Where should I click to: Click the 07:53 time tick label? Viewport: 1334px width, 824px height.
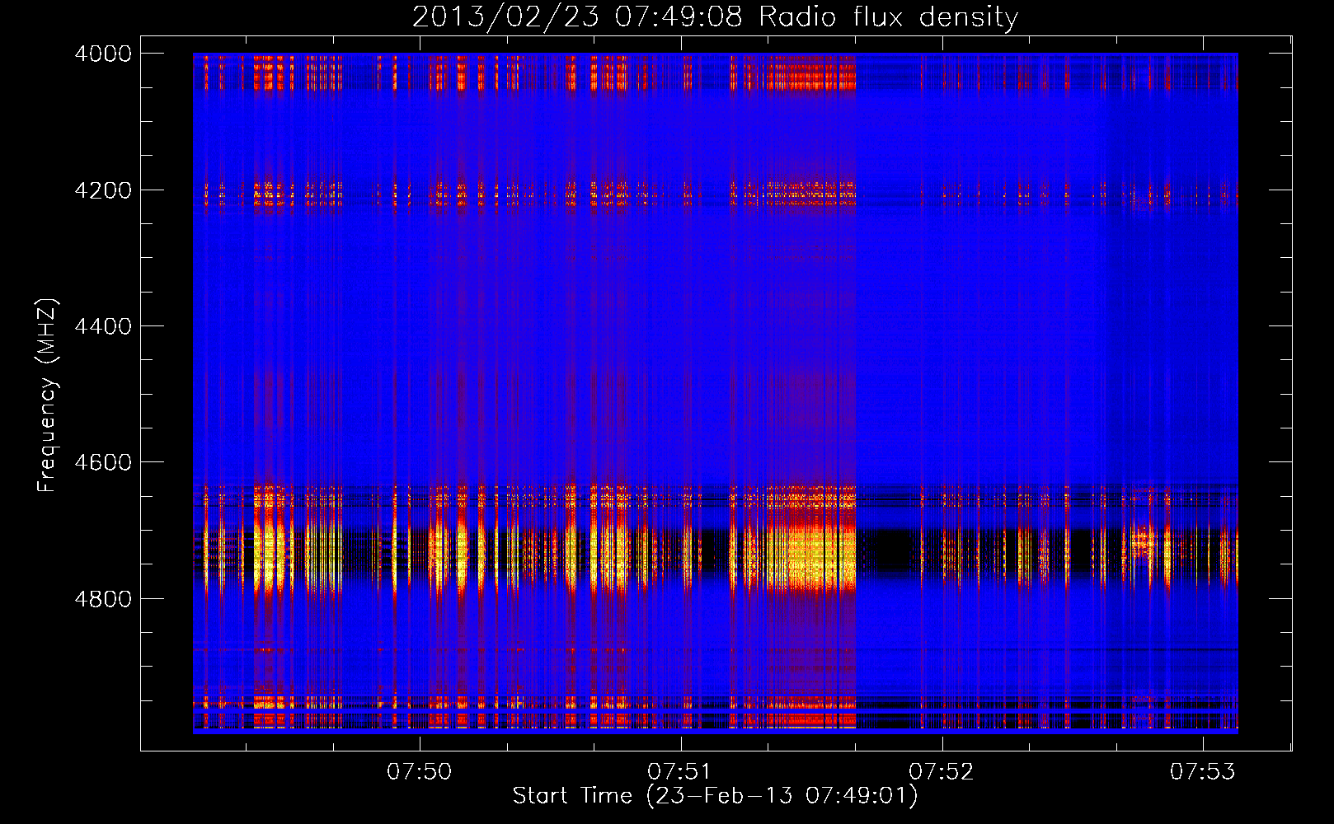pyautogui.click(x=1203, y=771)
